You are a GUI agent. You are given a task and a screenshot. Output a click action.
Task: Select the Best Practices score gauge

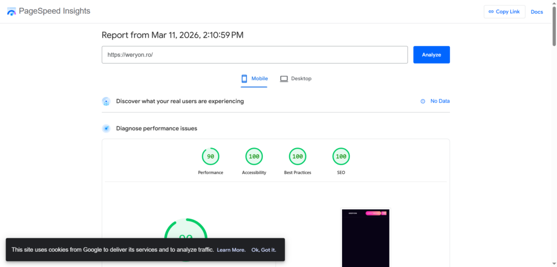coord(298,157)
